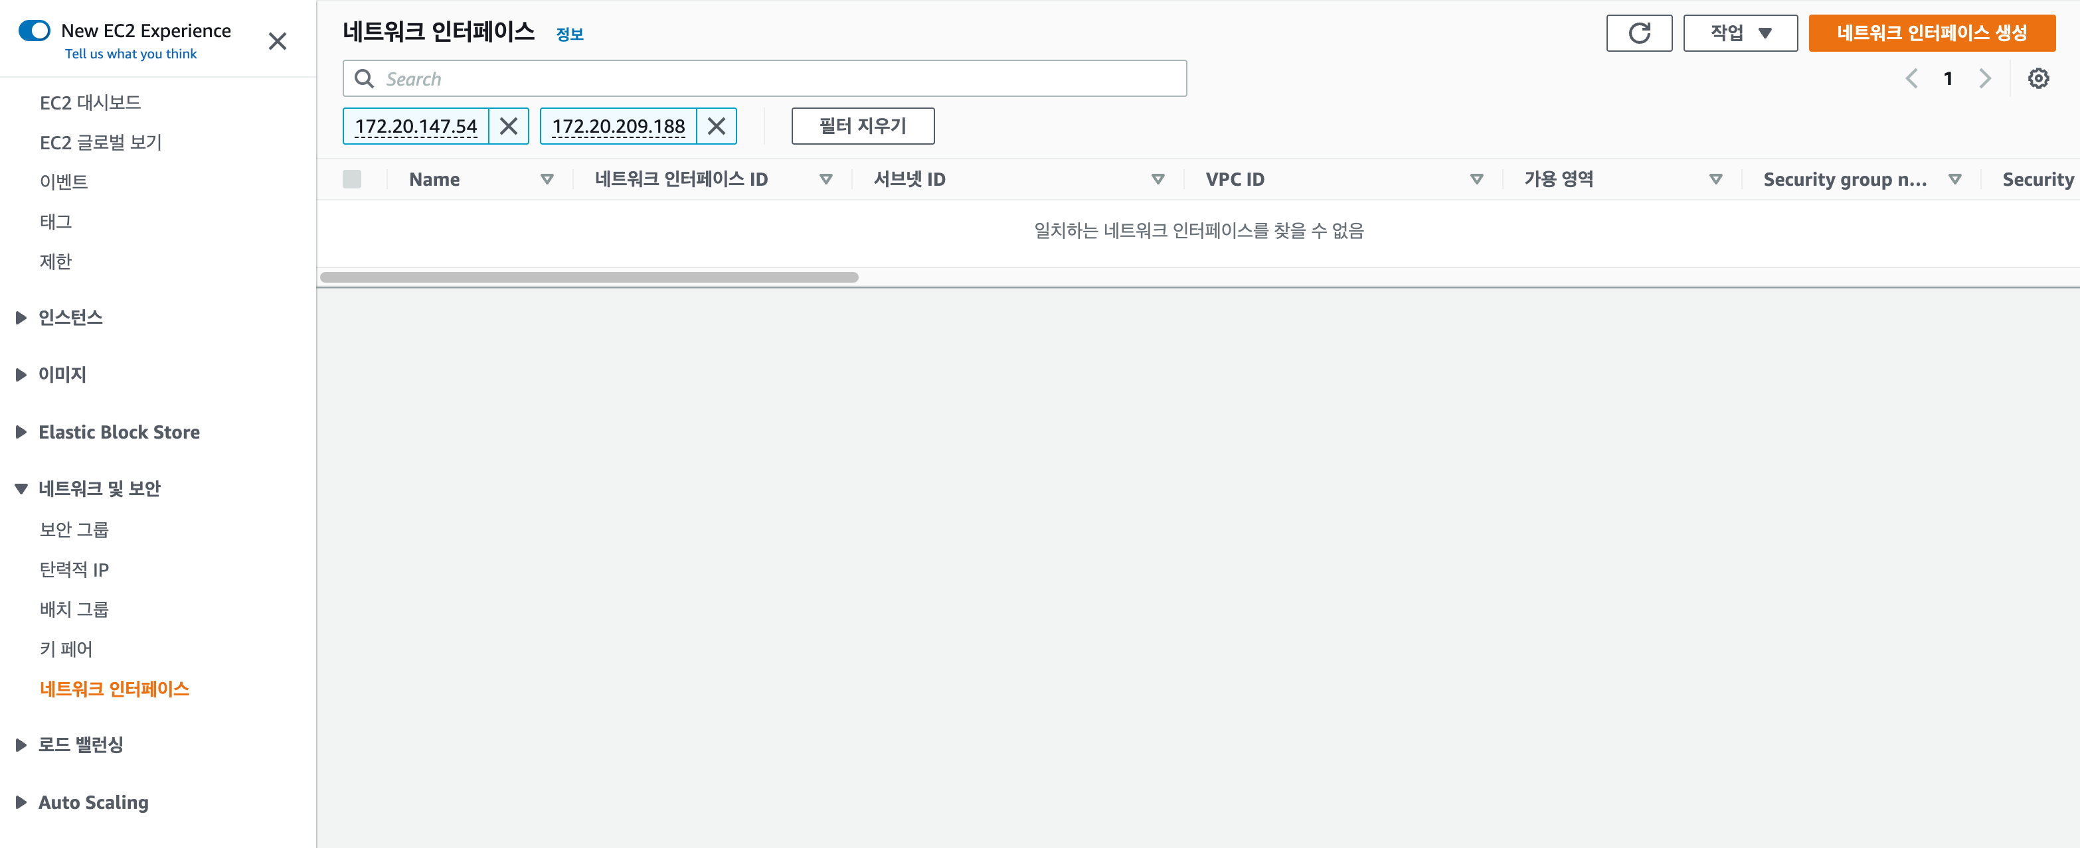Remove the 172.20.147.54 filter chip
The image size is (2080, 848).
pos(508,126)
